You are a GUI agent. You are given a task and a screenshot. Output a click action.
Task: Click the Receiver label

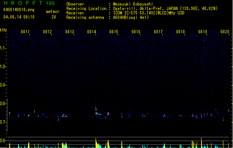pos(75,13)
